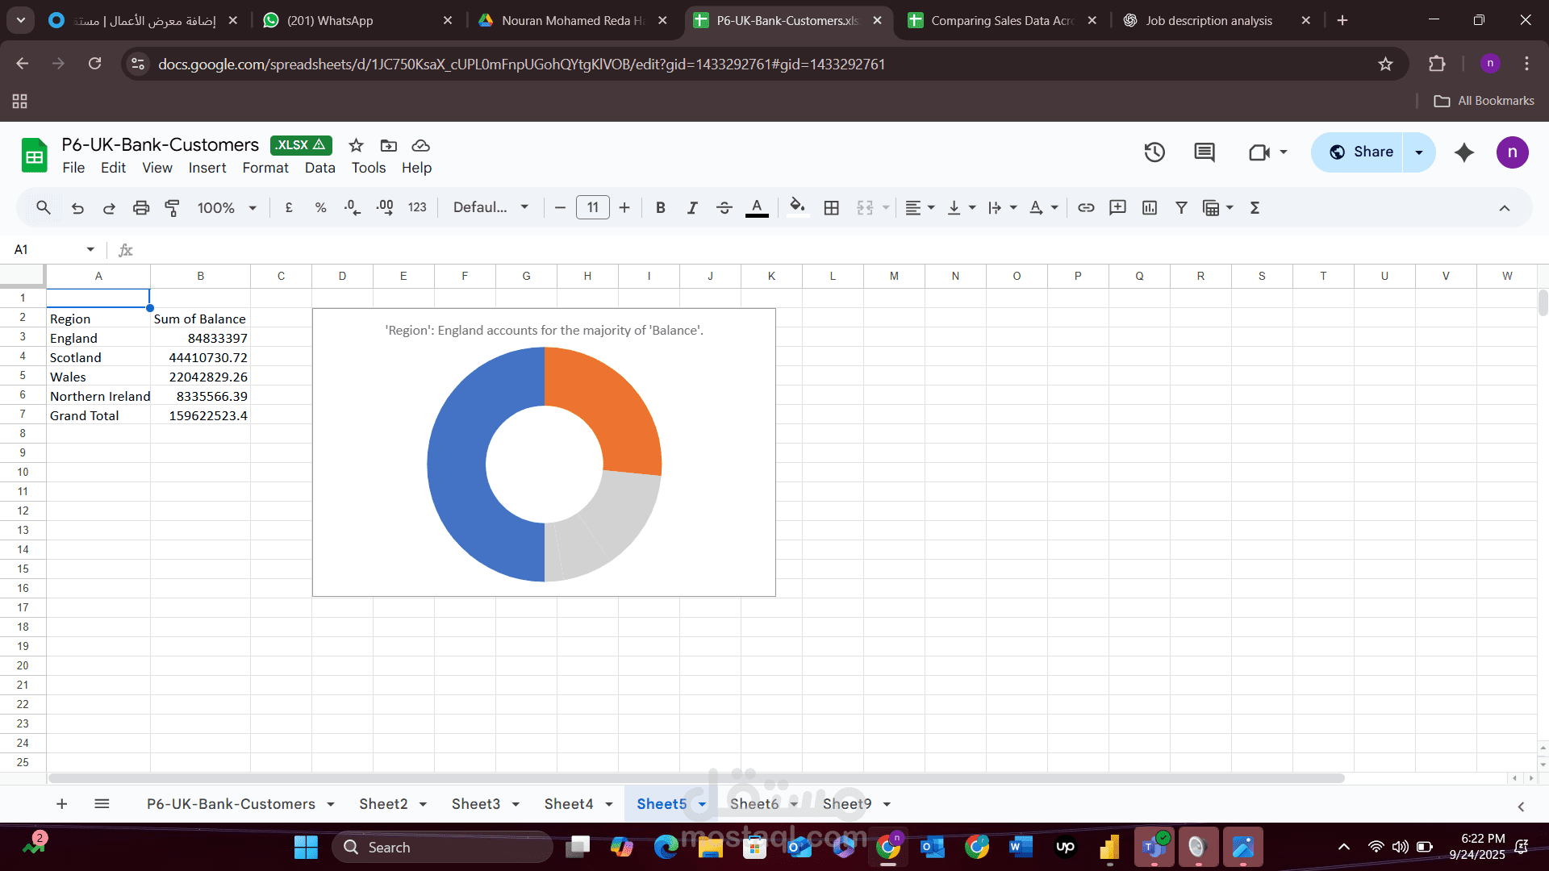Click the print icon
Image resolution: width=1549 pixels, height=871 pixels.
(x=141, y=208)
